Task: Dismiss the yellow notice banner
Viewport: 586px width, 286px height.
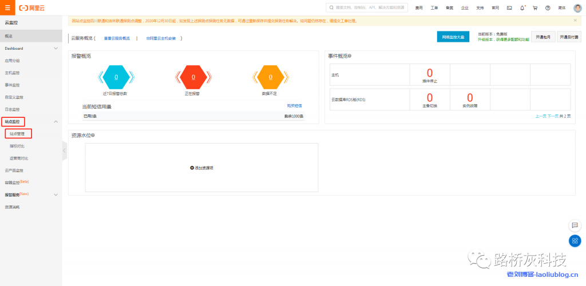Action: [x=575, y=20]
